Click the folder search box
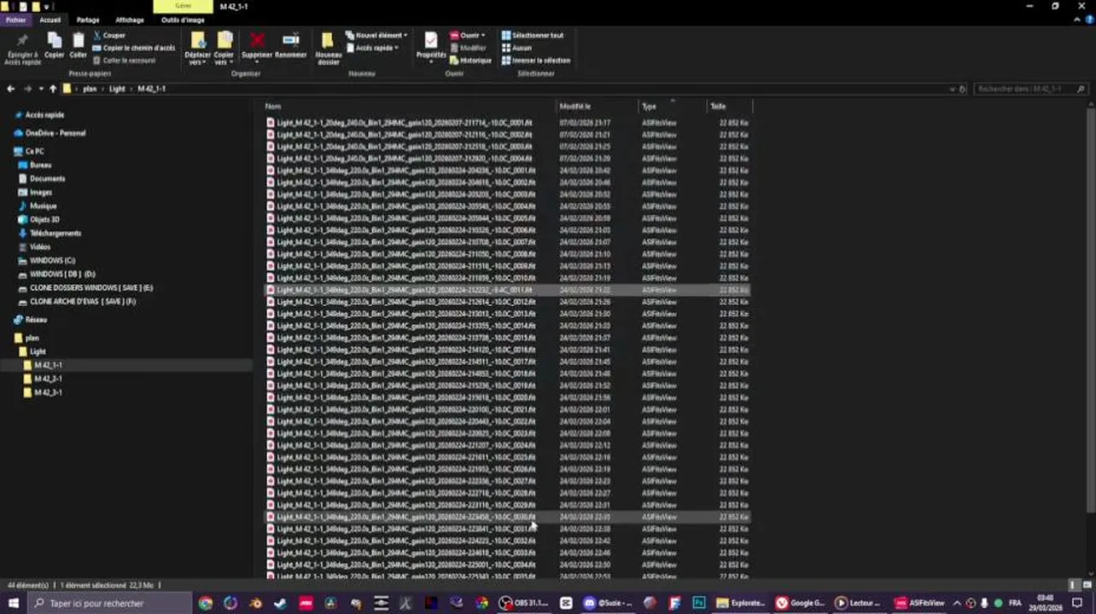This screenshot has height=614, width=1096. (x=1031, y=89)
